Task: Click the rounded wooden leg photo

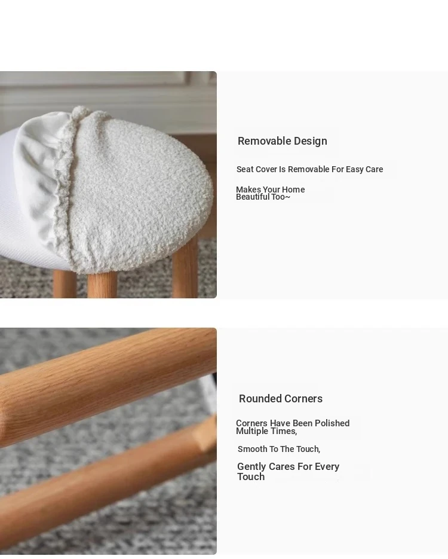Action: pos(108,441)
